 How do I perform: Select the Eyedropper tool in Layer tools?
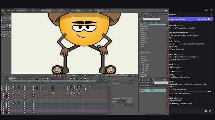tap(10, 27)
